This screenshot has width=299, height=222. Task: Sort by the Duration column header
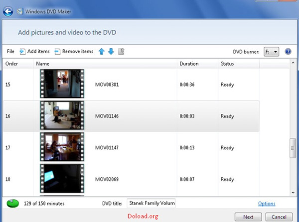click(x=197, y=64)
